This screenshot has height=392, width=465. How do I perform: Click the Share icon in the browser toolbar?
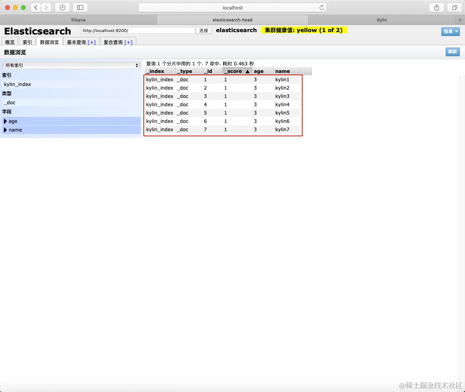pyautogui.click(x=436, y=7)
